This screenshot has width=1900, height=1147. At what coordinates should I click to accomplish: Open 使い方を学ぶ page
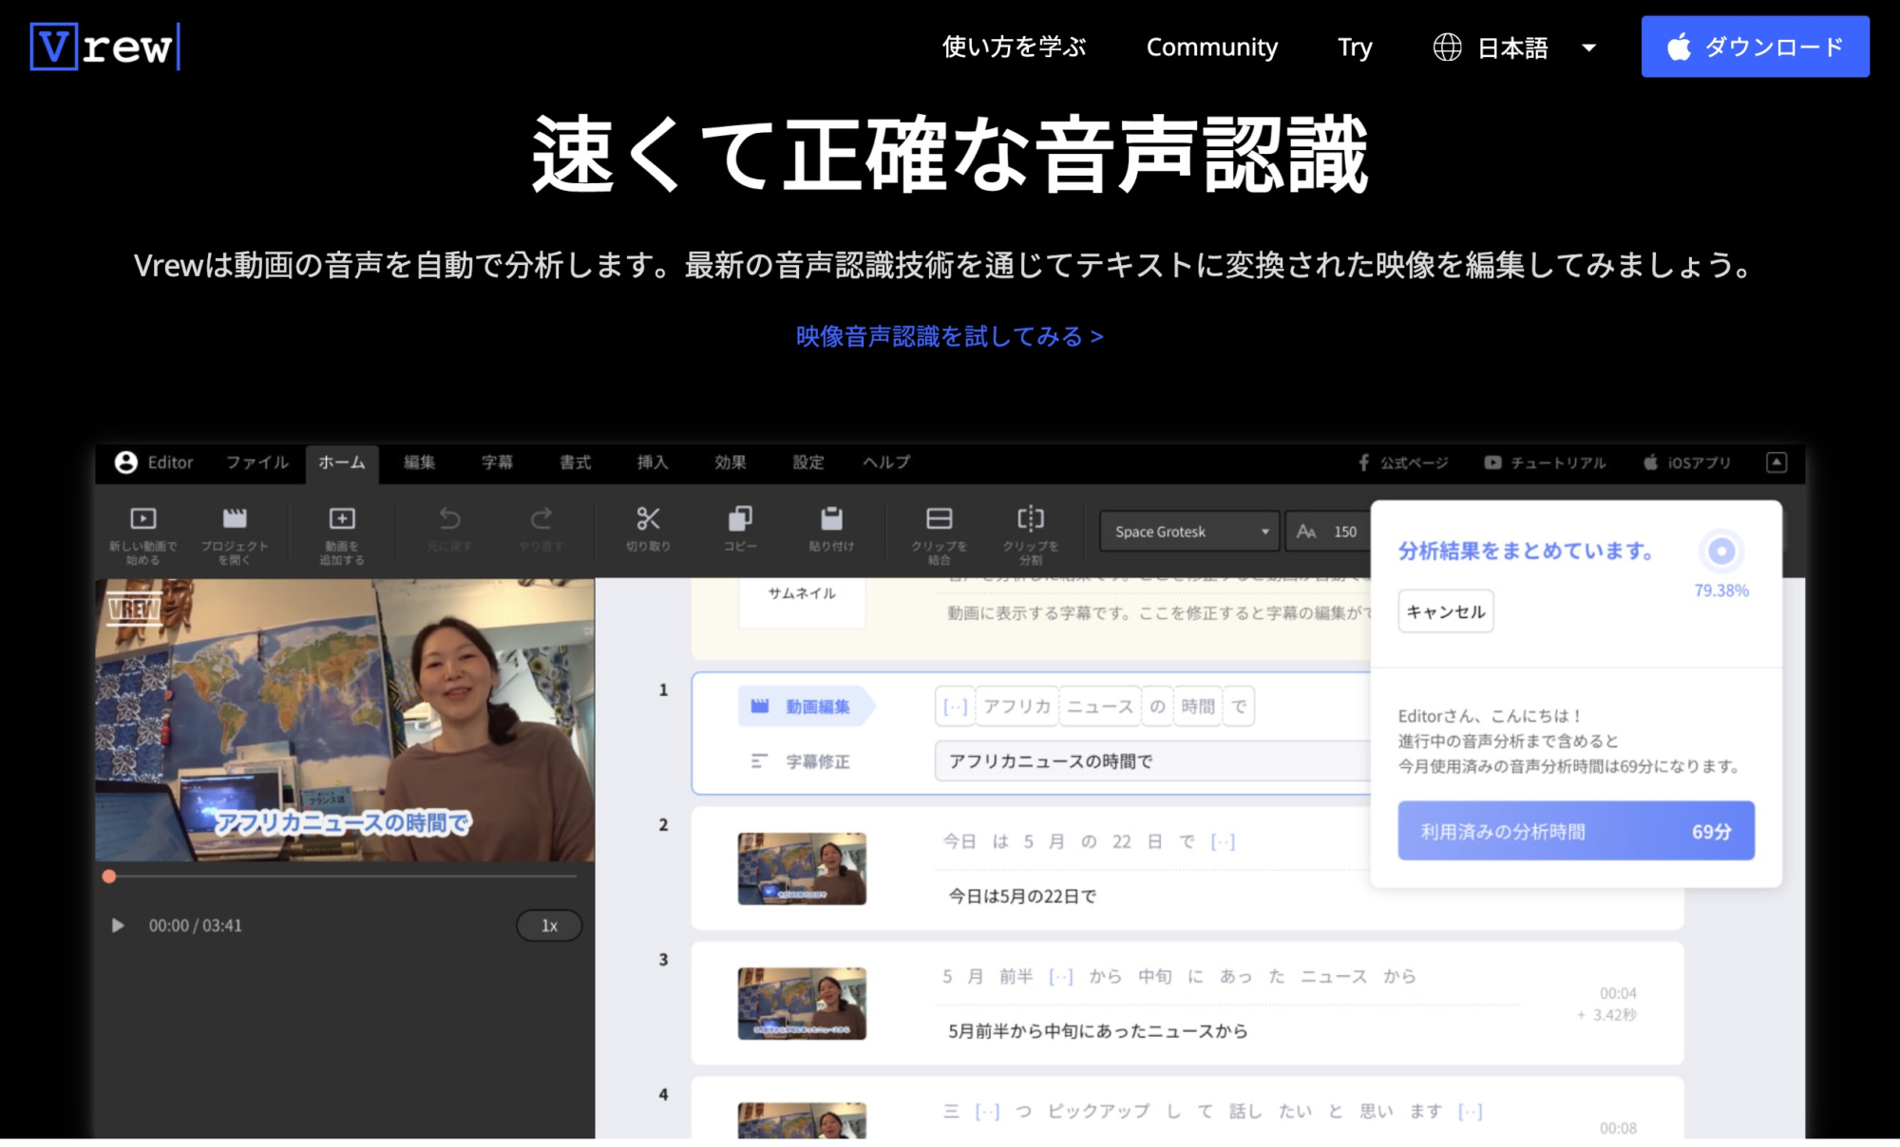point(1014,47)
